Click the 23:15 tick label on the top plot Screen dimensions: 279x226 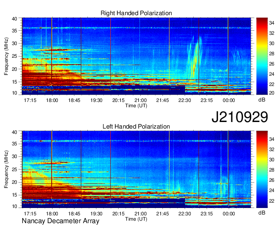point(206,100)
